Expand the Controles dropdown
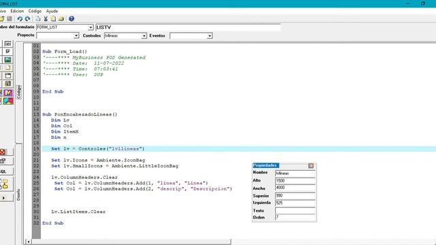Viewport: 436px width, 245px height. 144,36
